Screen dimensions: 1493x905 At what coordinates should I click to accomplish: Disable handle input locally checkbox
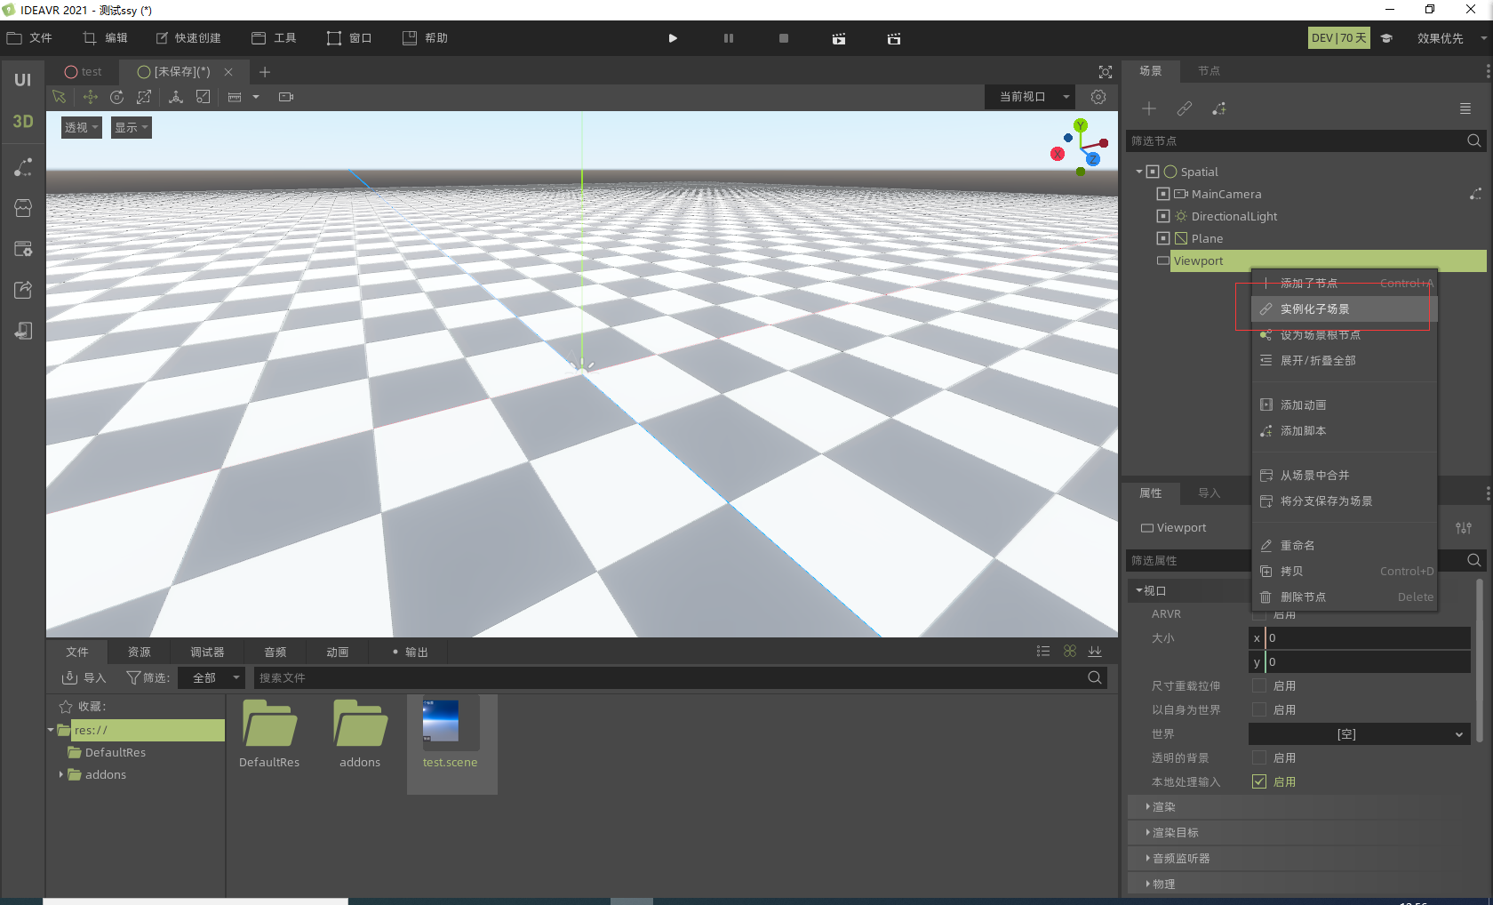(x=1259, y=781)
